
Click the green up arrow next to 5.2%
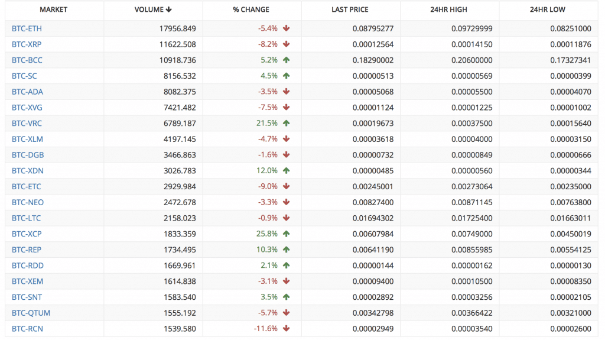[287, 60]
